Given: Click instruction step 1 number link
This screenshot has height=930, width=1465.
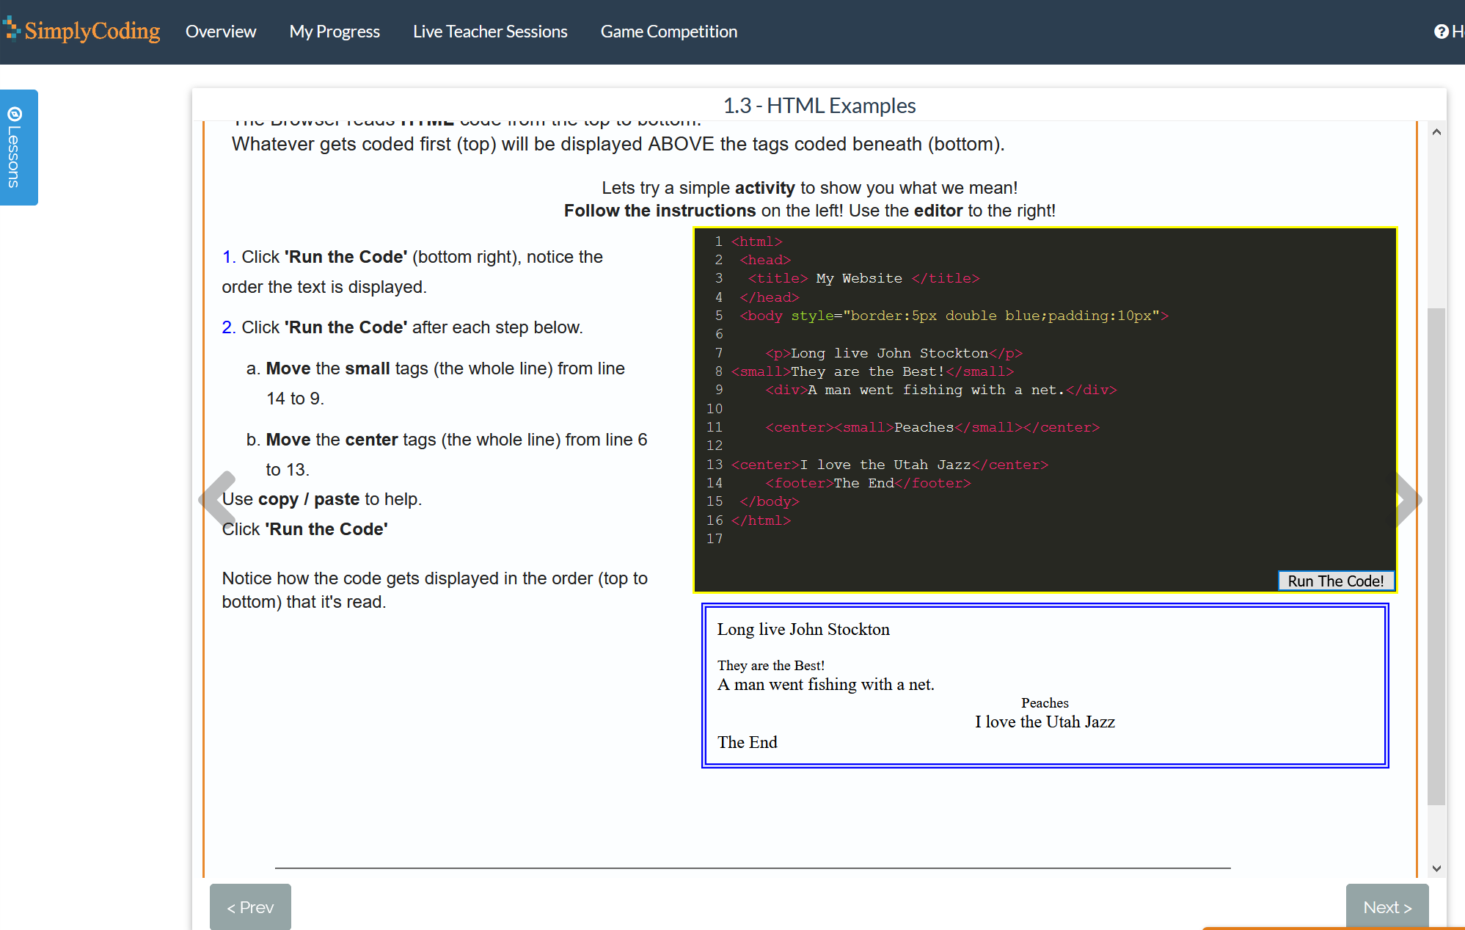Looking at the screenshot, I should 229,257.
